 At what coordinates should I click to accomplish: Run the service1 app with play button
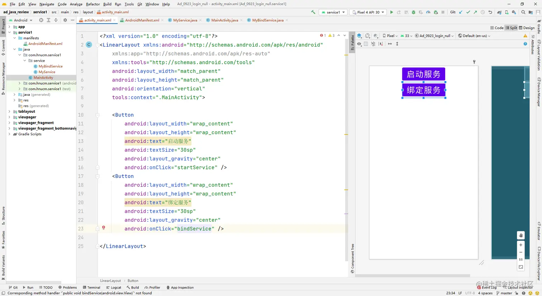click(x=391, y=12)
